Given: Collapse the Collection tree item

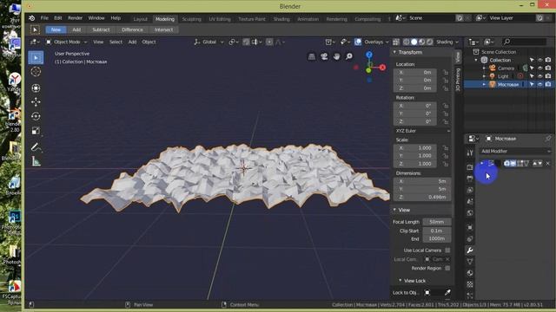Looking at the screenshot, I should (476, 60).
